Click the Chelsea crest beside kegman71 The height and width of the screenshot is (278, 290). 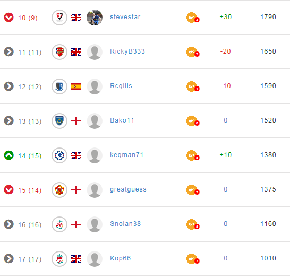click(59, 155)
